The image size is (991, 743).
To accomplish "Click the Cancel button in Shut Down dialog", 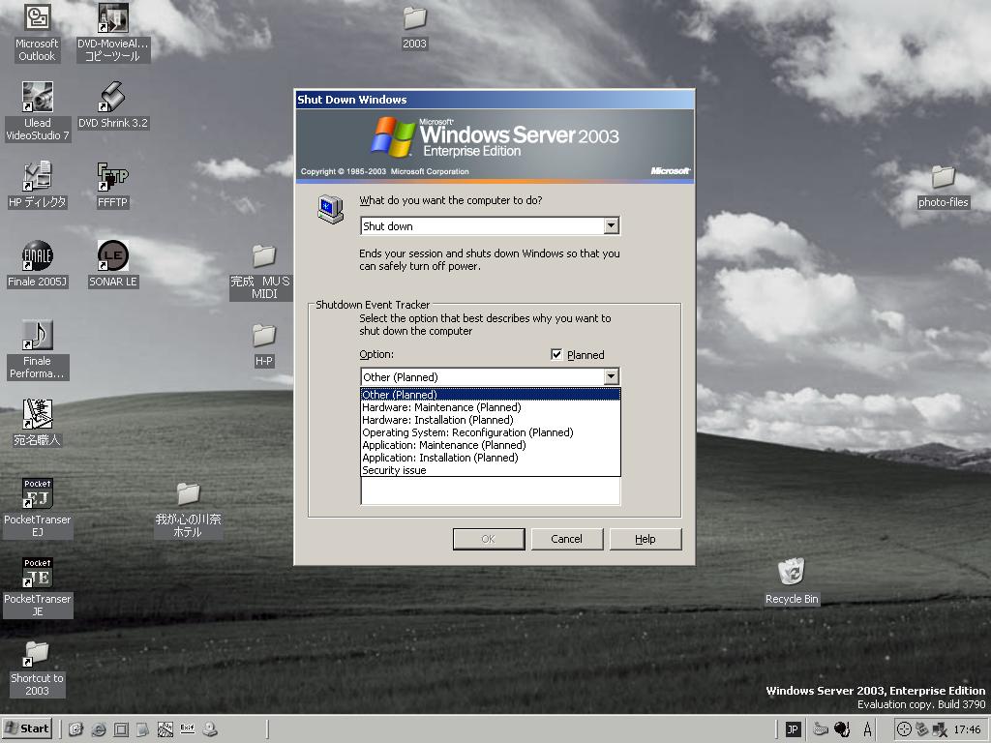I will [567, 539].
